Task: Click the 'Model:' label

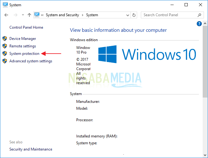Action: 82,108
